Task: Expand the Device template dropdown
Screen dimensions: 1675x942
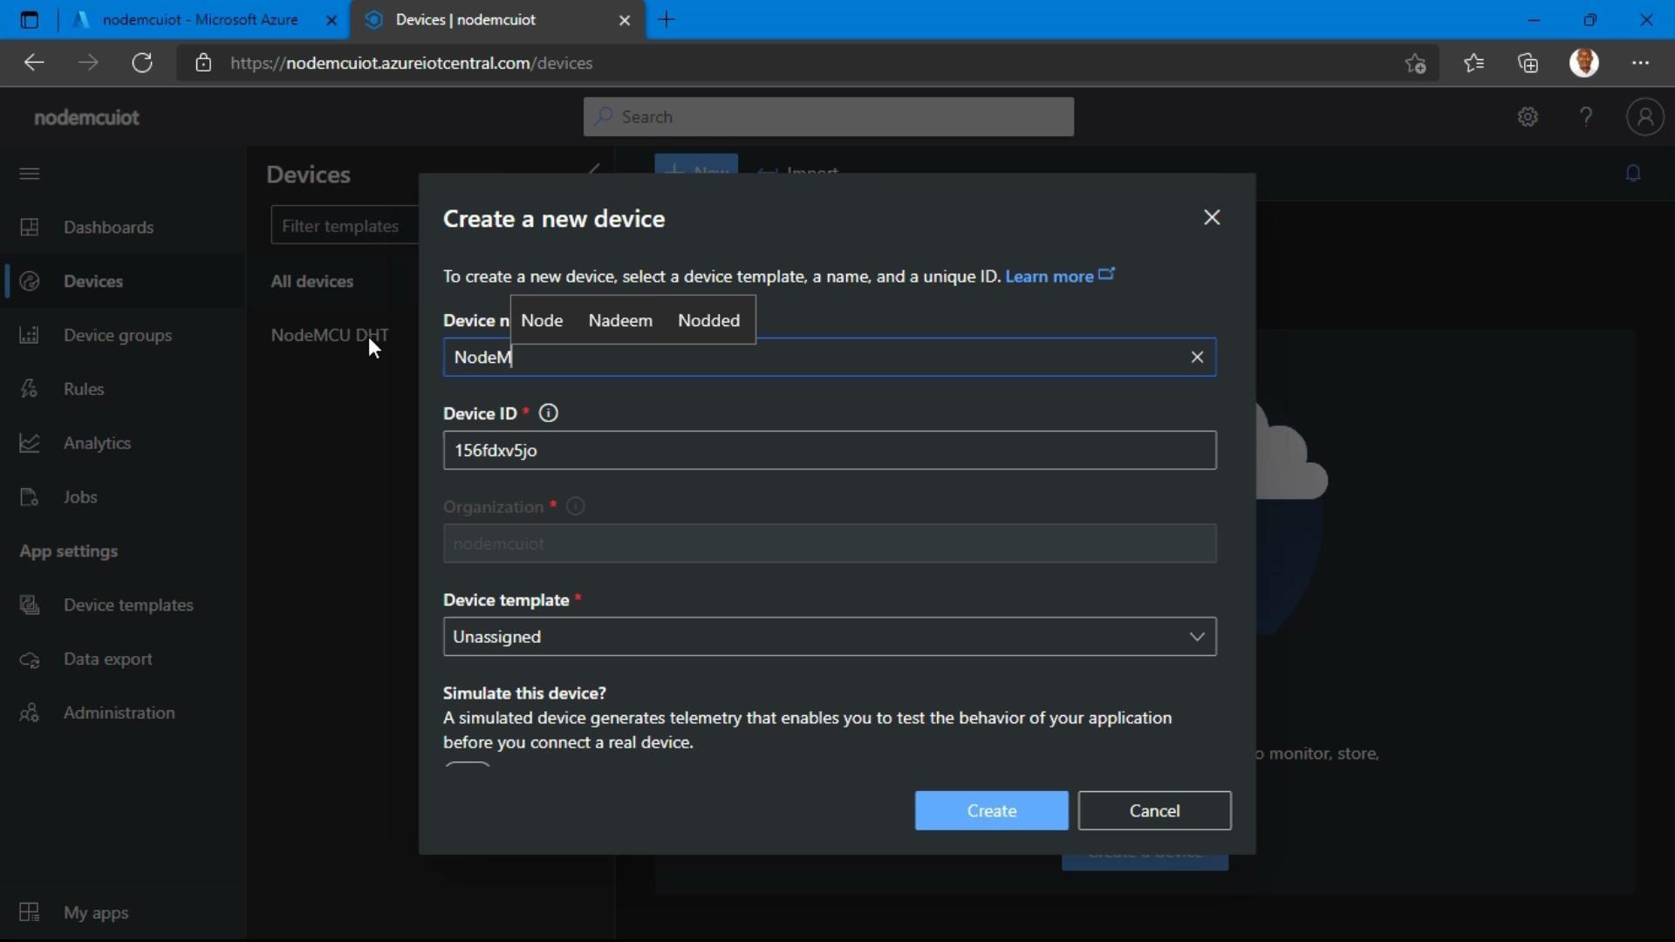Action: point(830,637)
